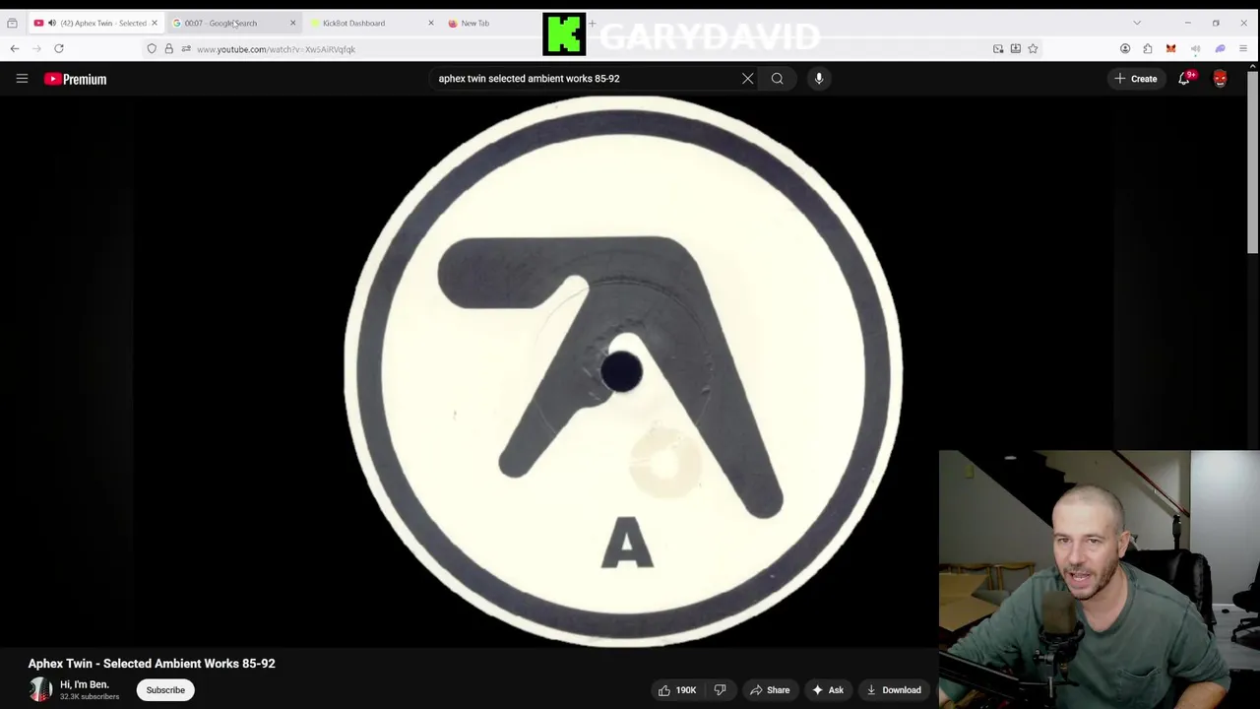
Task: Switch to the KickBot Dashboard tab
Action: [372, 23]
